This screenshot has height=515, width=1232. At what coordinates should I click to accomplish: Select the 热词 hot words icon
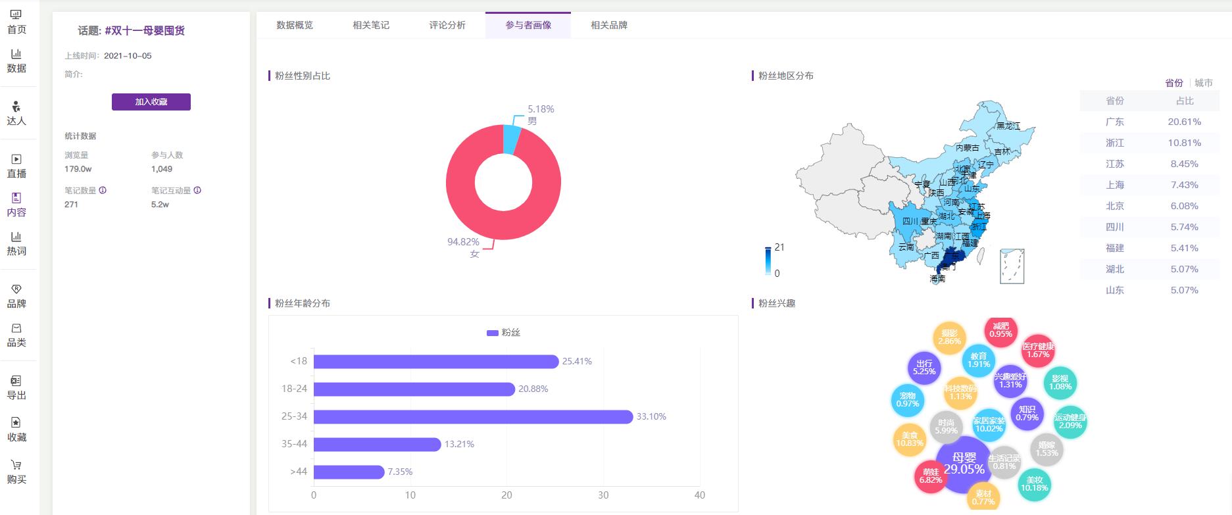[x=16, y=237]
